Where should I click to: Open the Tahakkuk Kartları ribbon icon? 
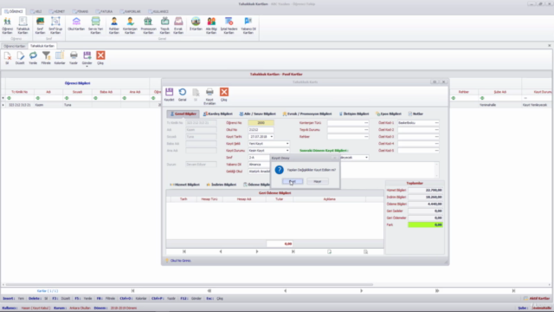[23, 26]
